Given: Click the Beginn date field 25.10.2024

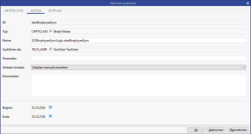Looking at the screenshot, I should (39, 108).
